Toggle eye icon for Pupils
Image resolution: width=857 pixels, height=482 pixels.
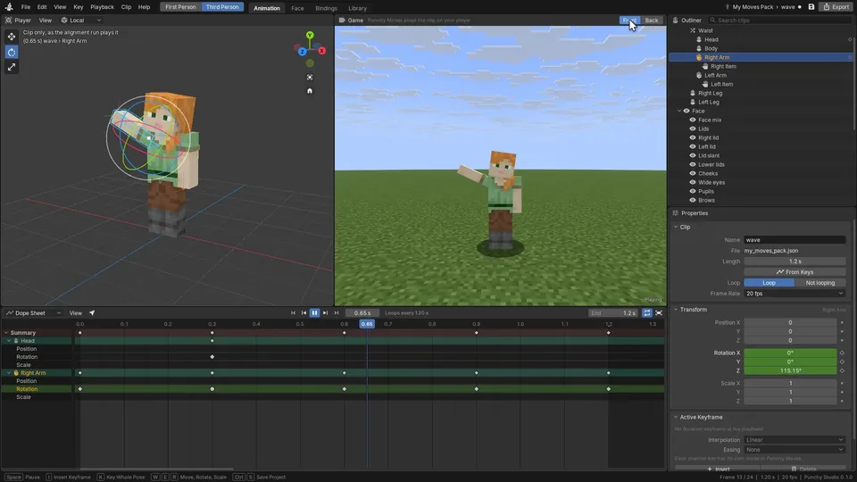point(693,192)
